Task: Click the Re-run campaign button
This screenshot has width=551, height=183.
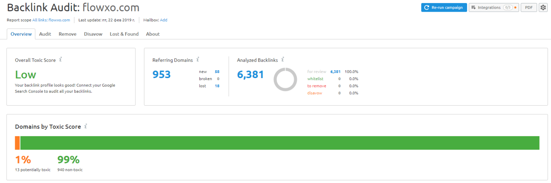Action: 444,8
